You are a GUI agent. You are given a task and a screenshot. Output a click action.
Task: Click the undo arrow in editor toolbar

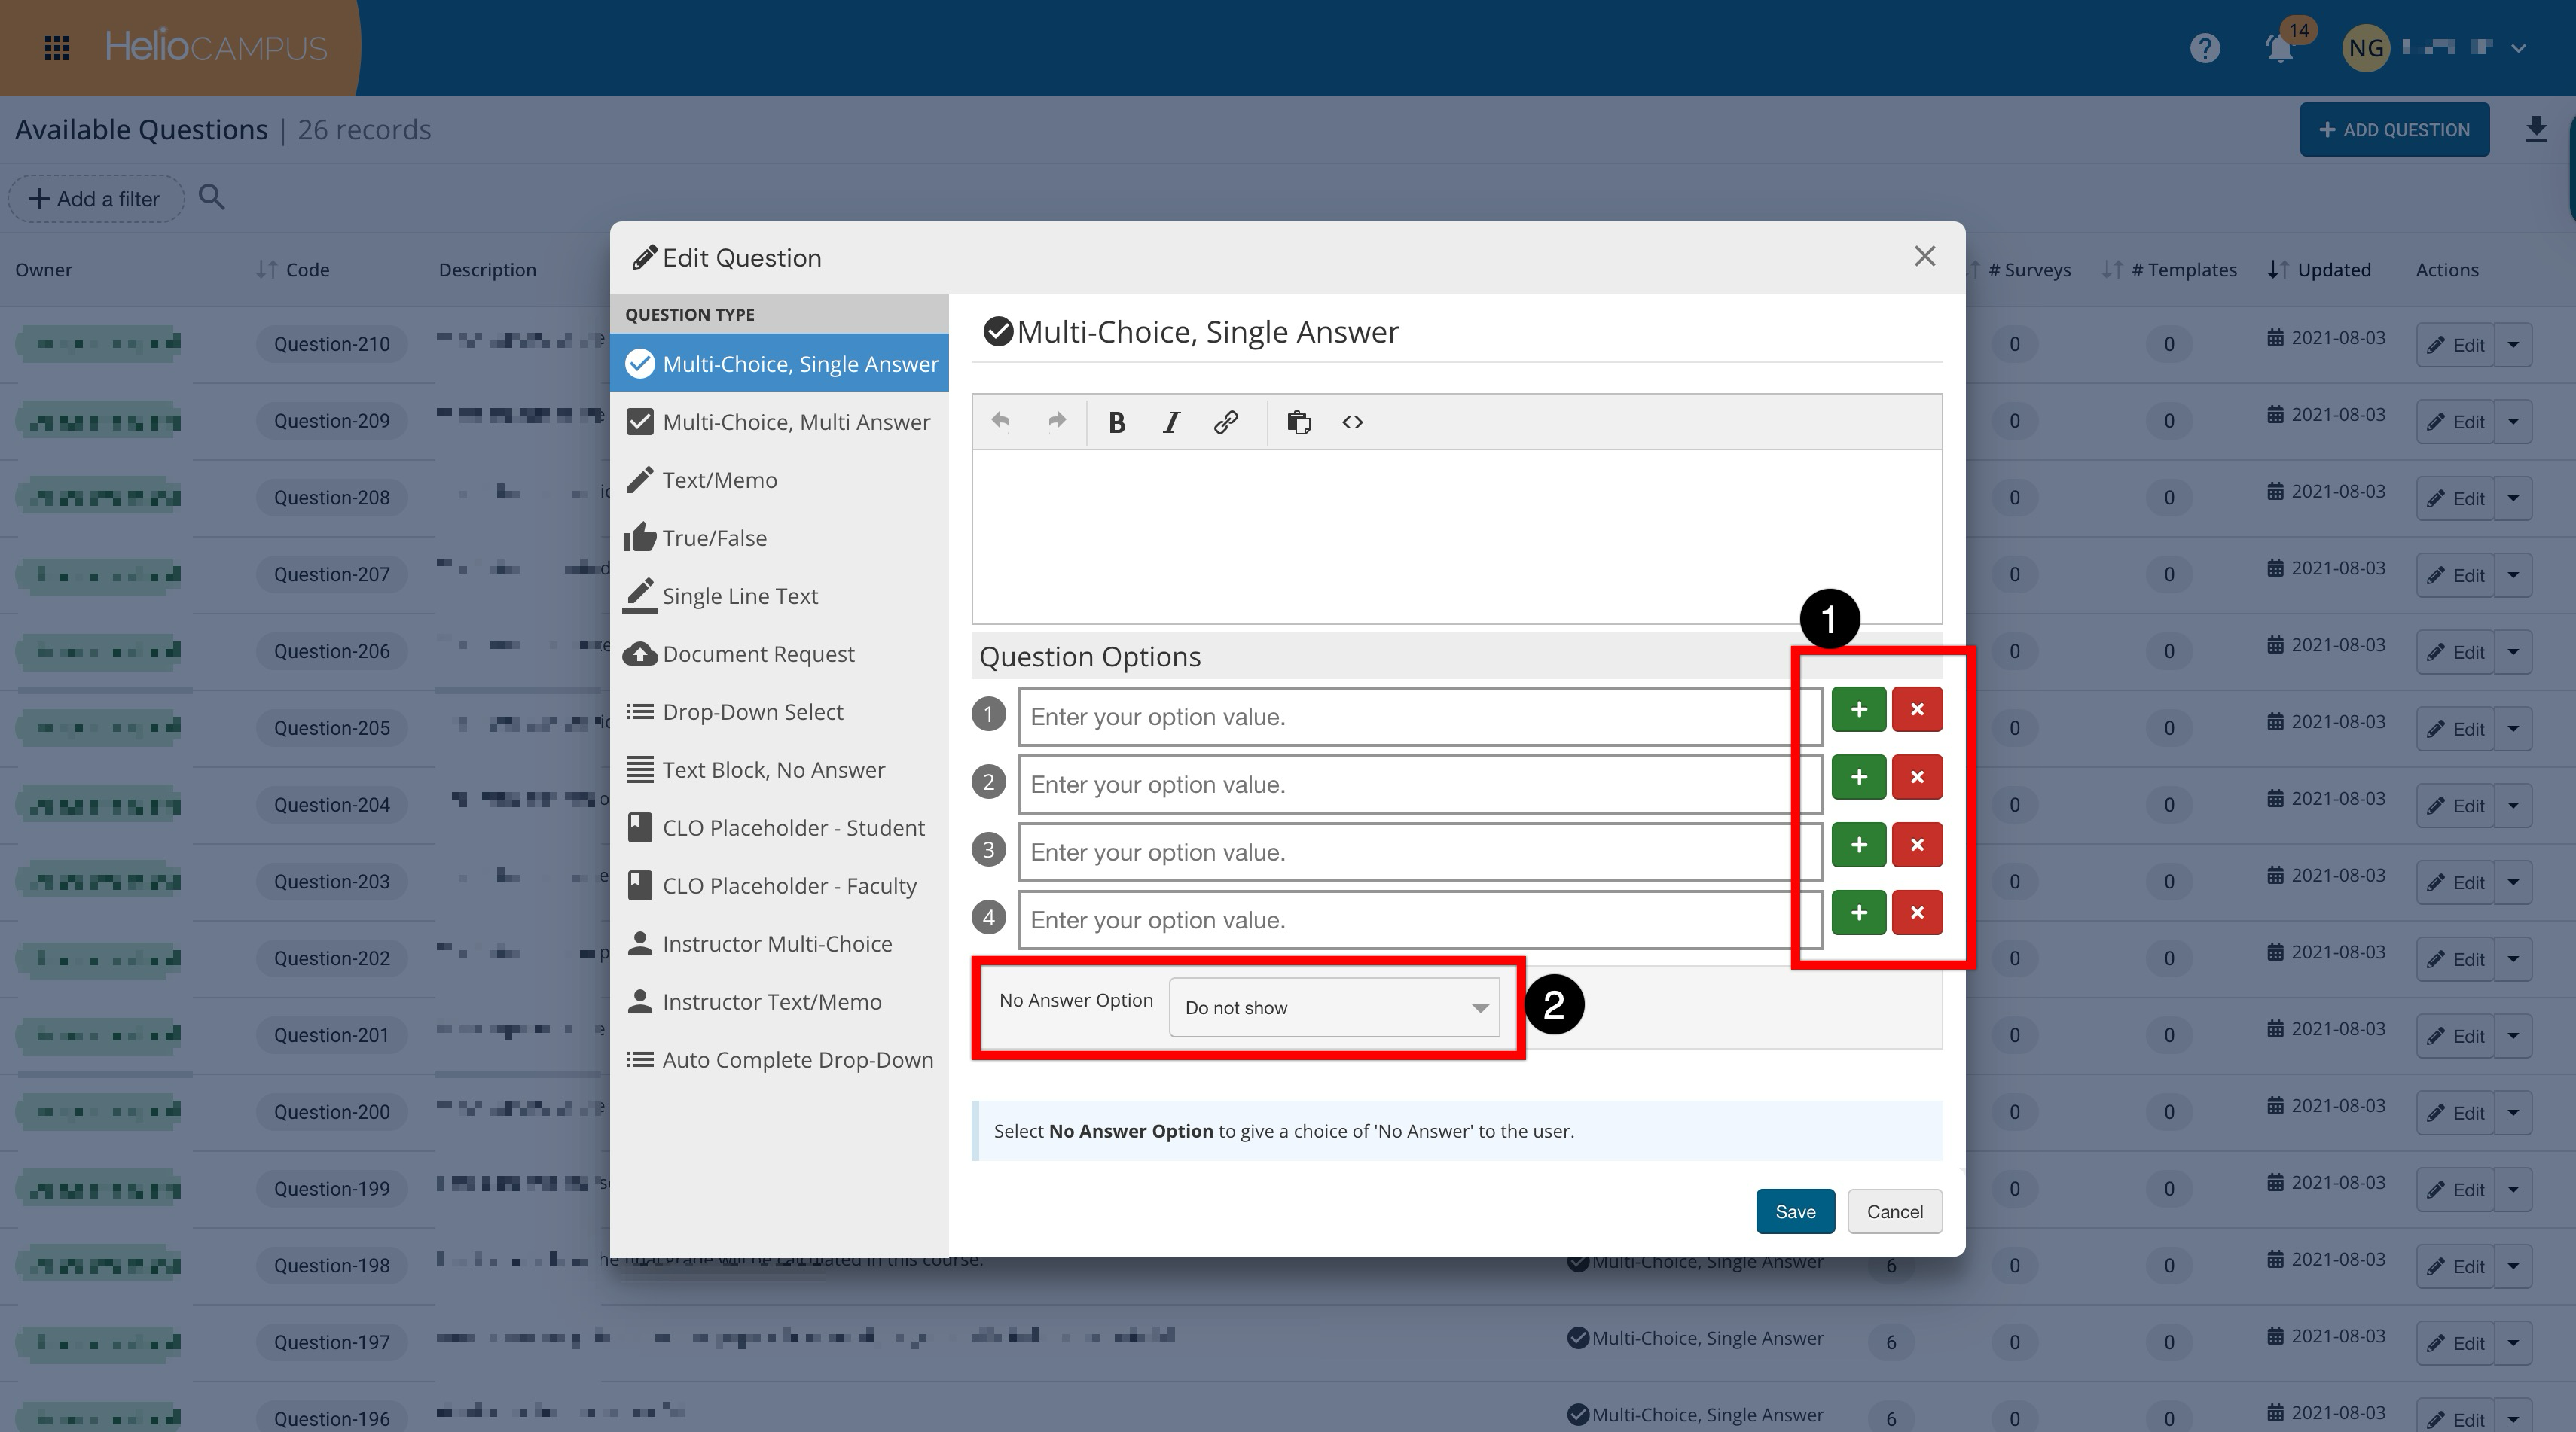pos(1000,421)
